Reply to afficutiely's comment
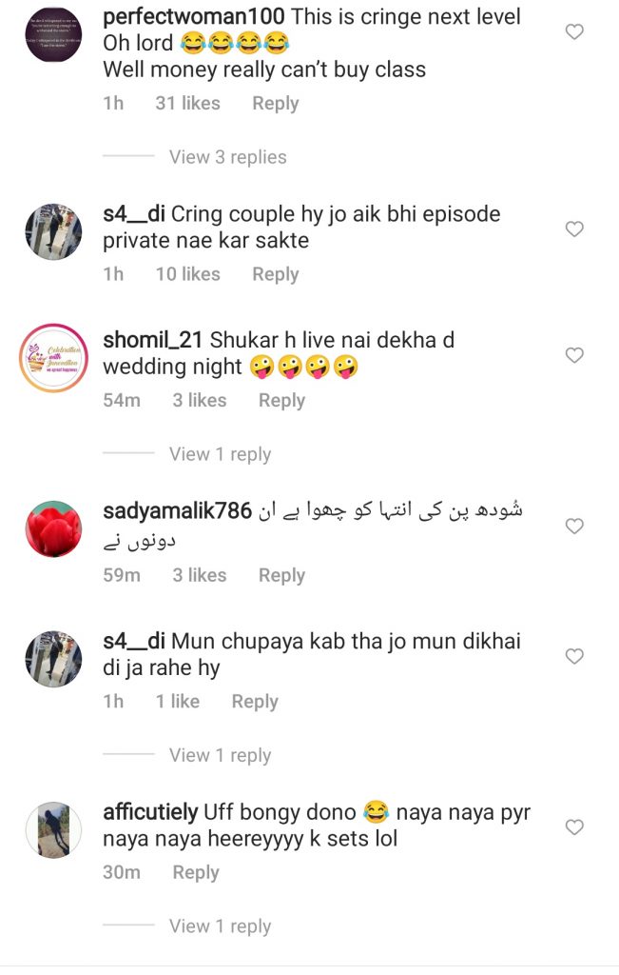Screen dimensions: 619x975 tap(196, 872)
